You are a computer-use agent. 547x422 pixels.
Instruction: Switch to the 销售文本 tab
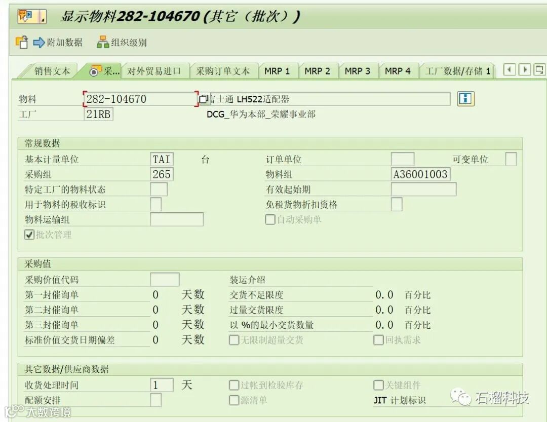click(x=52, y=71)
